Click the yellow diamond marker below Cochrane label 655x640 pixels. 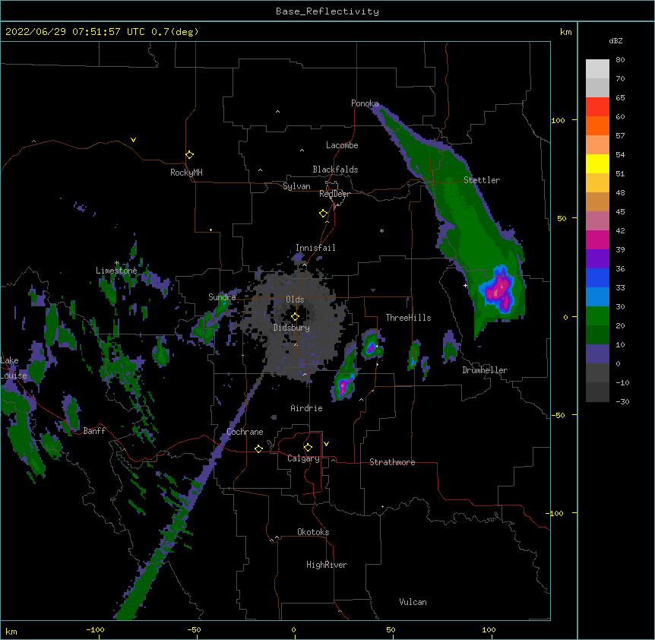(258, 448)
